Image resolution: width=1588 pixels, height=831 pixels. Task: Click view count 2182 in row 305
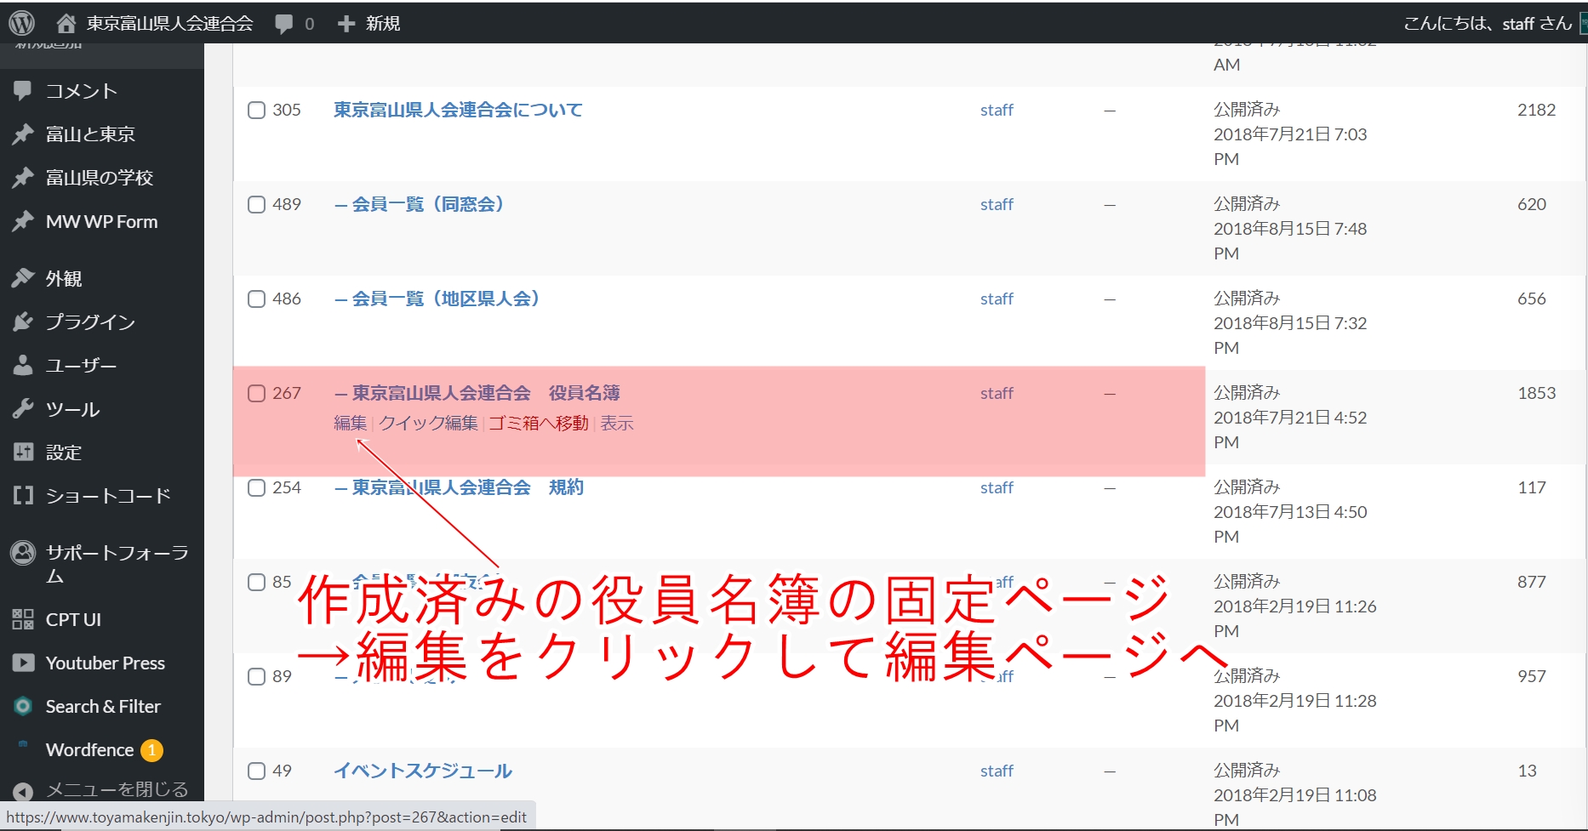(x=1536, y=110)
